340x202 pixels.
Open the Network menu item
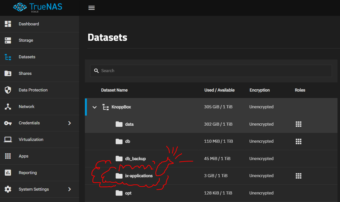(40, 107)
